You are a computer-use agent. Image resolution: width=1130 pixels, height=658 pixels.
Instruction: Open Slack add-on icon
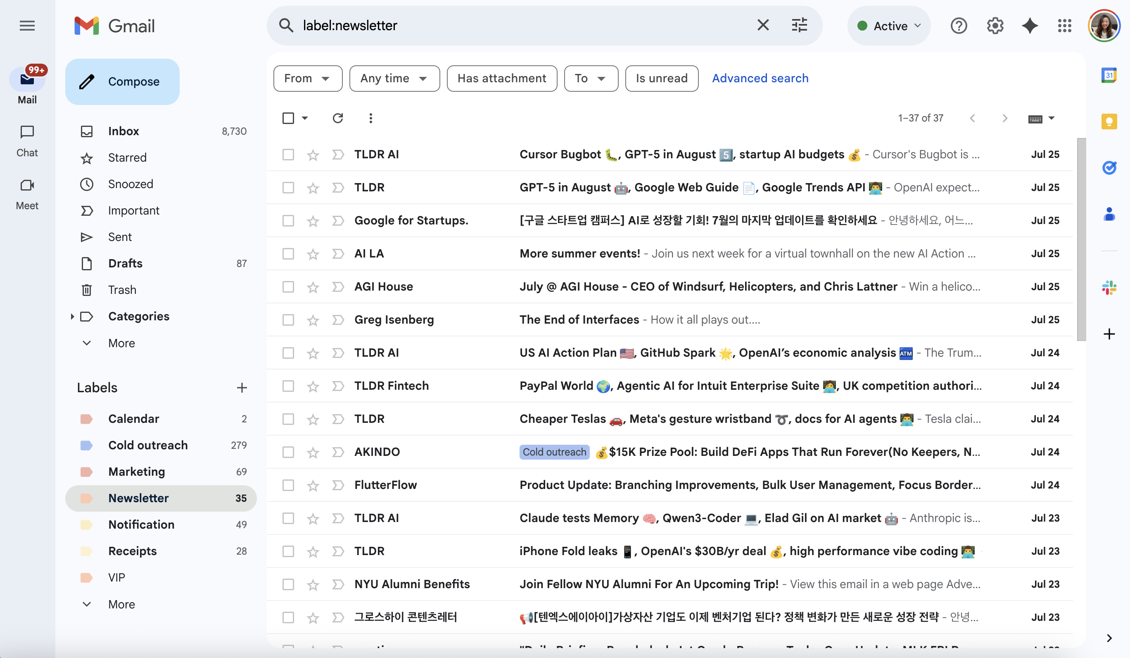pyautogui.click(x=1109, y=287)
